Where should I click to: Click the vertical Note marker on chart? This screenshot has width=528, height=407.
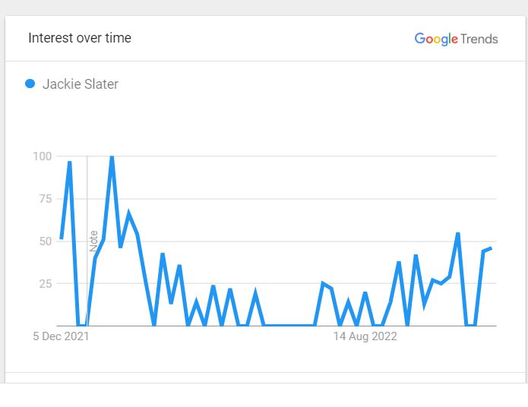point(93,241)
